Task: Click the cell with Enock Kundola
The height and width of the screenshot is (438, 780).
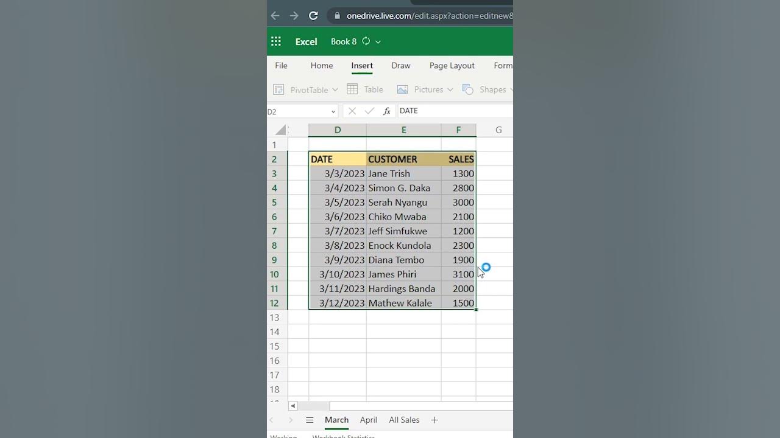Action: click(x=403, y=246)
